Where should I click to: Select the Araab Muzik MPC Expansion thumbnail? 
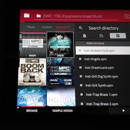click(60, 45)
